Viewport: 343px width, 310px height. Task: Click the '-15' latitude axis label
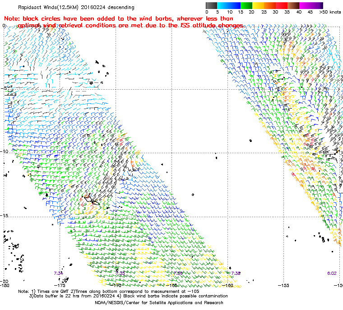4,216
